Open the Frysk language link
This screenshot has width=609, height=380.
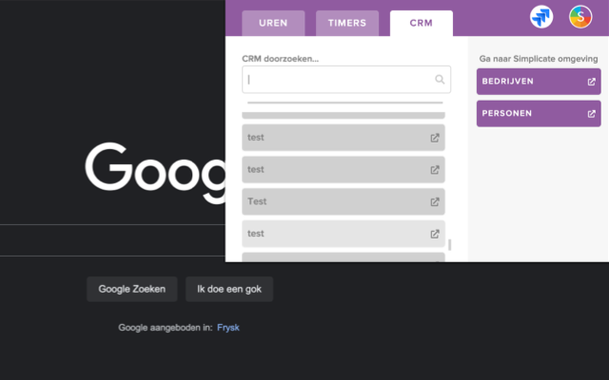[x=228, y=328]
